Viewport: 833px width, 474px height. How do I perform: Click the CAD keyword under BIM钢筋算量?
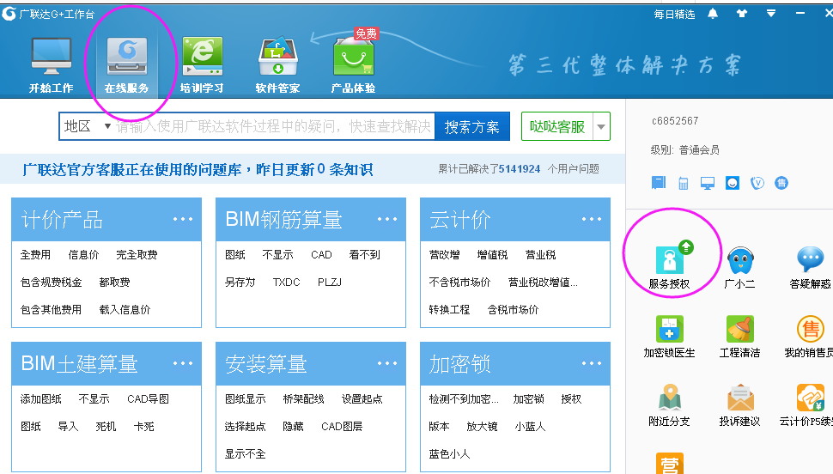point(321,254)
